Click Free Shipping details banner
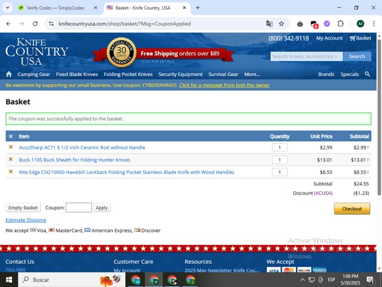The width and height of the screenshot is (382, 287). click(x=180, y=53)
